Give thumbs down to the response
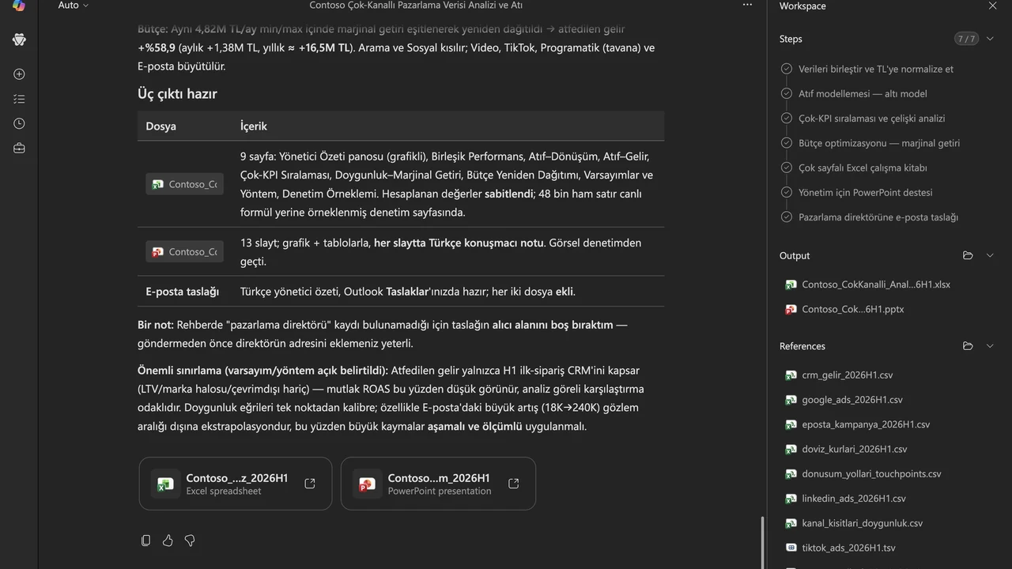The height and width of the screenshot is (569, 1012). (x=190, y=541)
